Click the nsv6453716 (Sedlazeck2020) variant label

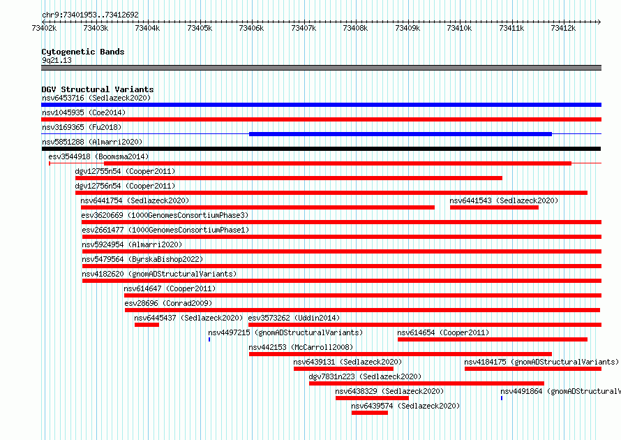pos(96,98)
